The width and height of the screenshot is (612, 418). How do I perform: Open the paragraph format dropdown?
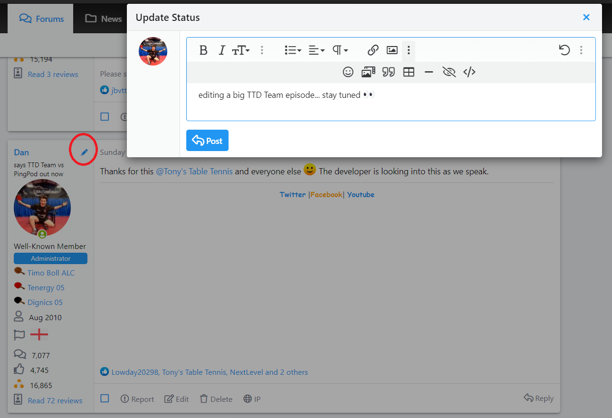[x=340, y=50]
